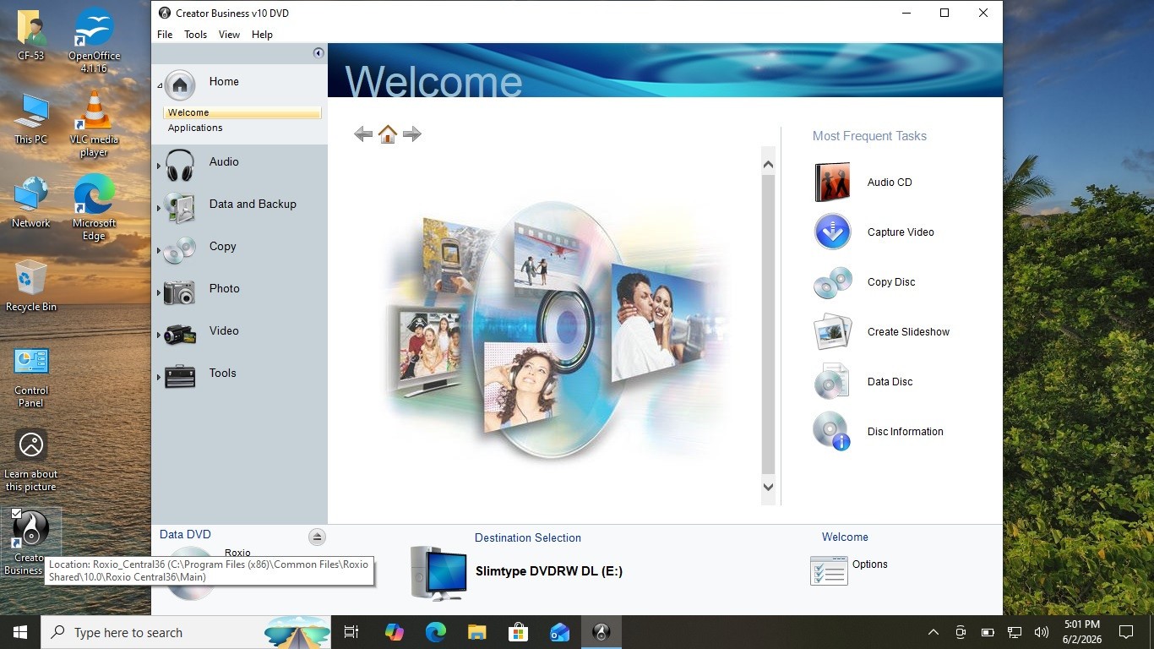Click the welcome pane vertical scrollbar thumb
This screenshot has height=649, width=1154.
click(x=768, y=324)
